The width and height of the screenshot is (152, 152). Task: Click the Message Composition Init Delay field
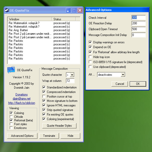[139, 35]
